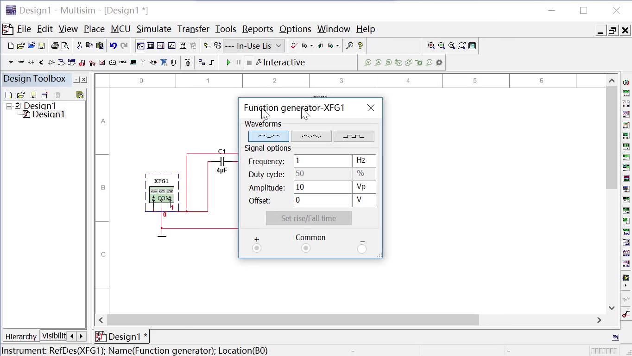Viewport: 632px width, 356px height.
Task: Open the File menu
Action: click(24, 29)
